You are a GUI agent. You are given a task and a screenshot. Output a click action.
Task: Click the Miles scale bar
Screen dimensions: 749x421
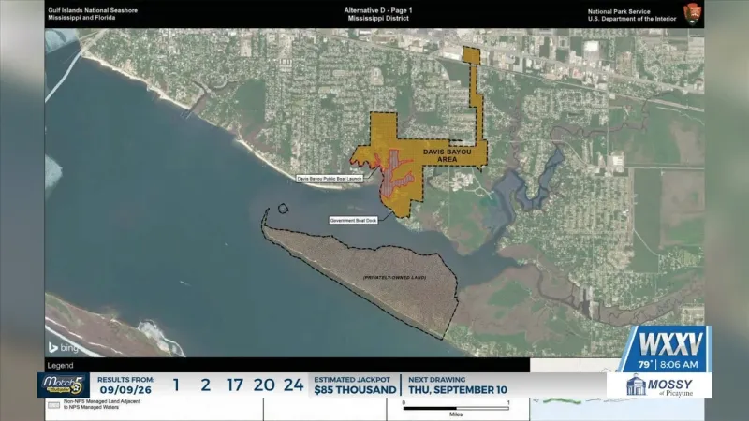[456, 409]
